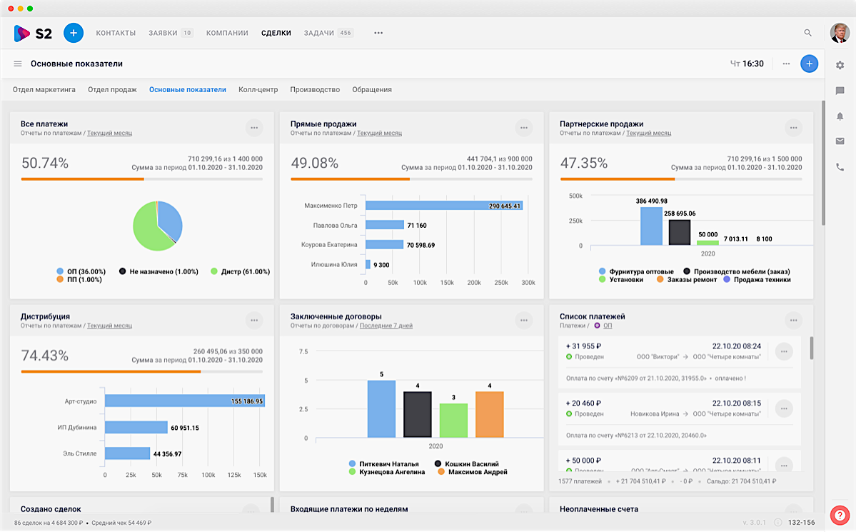Toggle Питкевич Наталья legend series

coord(384,463)
